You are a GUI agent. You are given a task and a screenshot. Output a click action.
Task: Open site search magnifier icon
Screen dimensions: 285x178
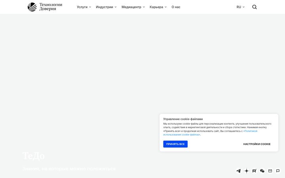[255, 7]
